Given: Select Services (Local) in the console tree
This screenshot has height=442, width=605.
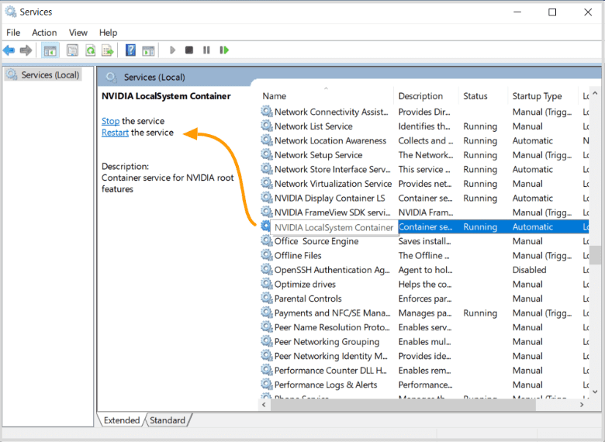Looking at the screenshot, I should point(43,74).
